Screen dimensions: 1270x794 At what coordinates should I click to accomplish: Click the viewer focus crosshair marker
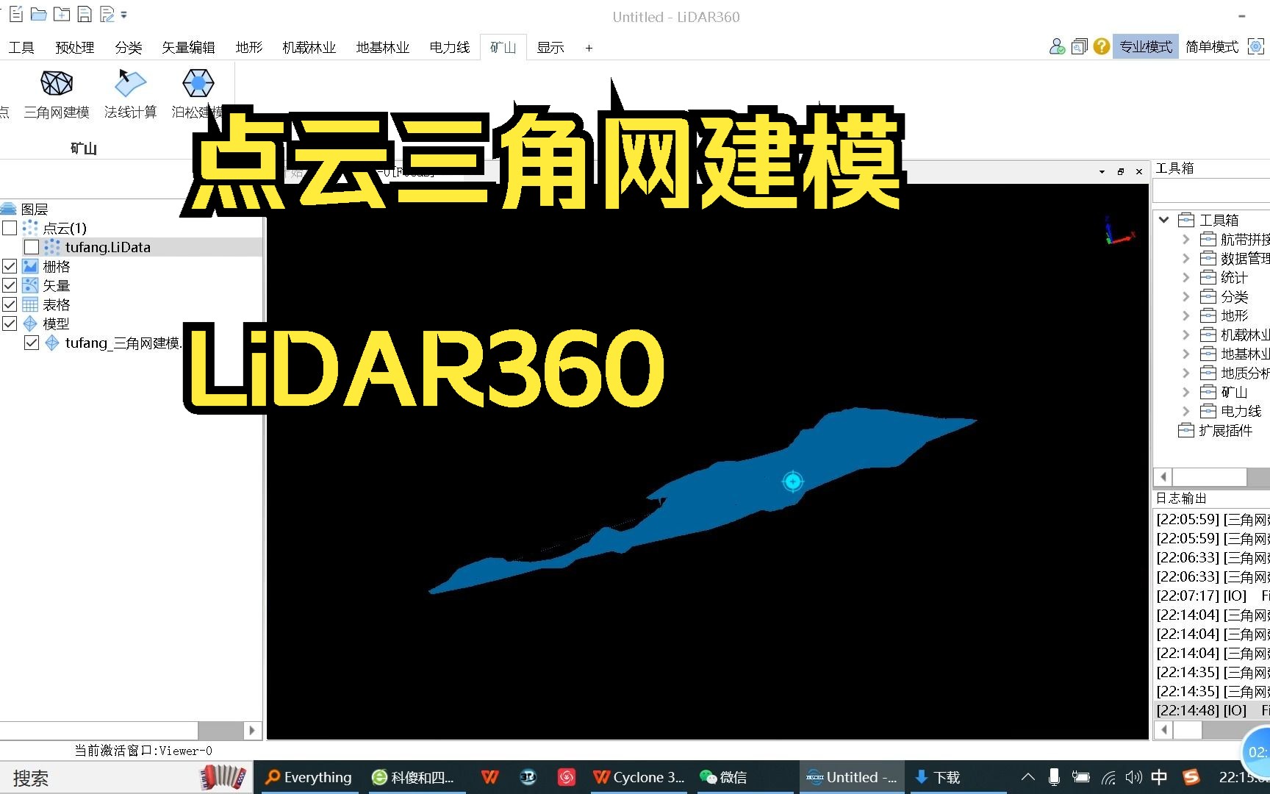[x=792, y=482]
